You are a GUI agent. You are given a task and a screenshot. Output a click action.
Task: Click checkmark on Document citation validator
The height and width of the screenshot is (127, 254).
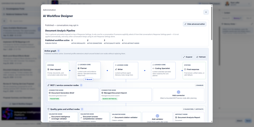113,117
